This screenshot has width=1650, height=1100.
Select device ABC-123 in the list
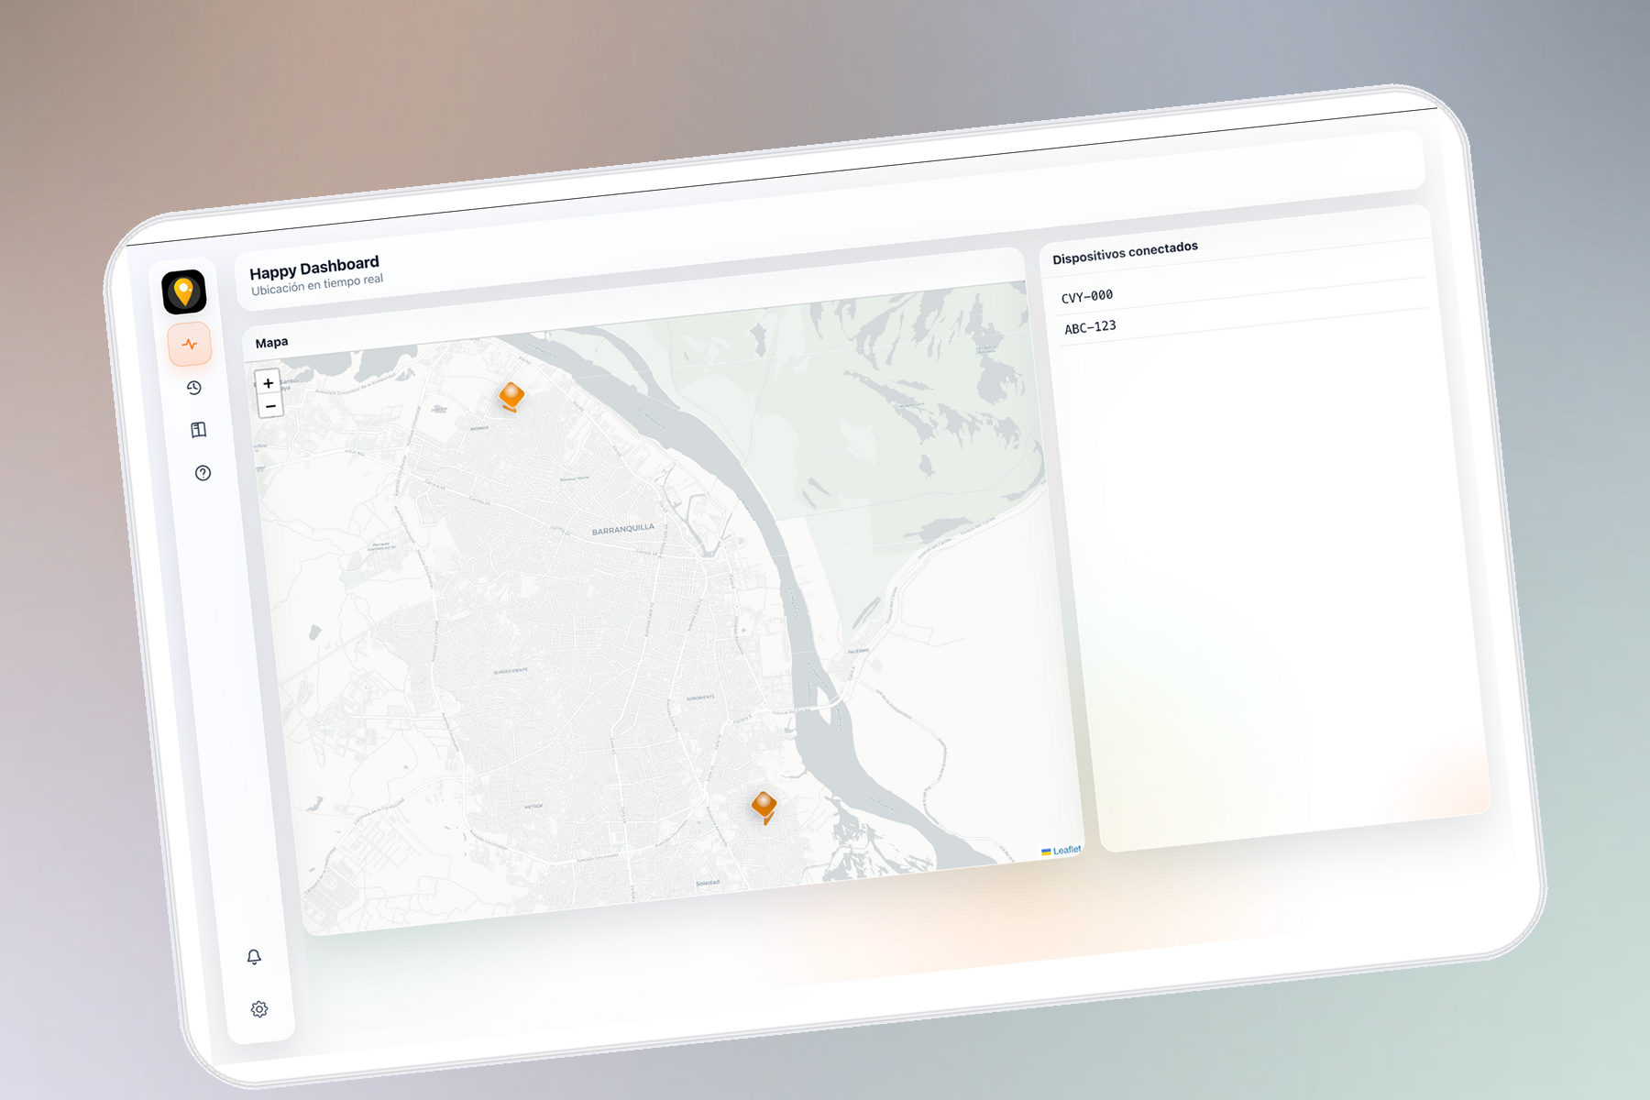point(1090,327)
